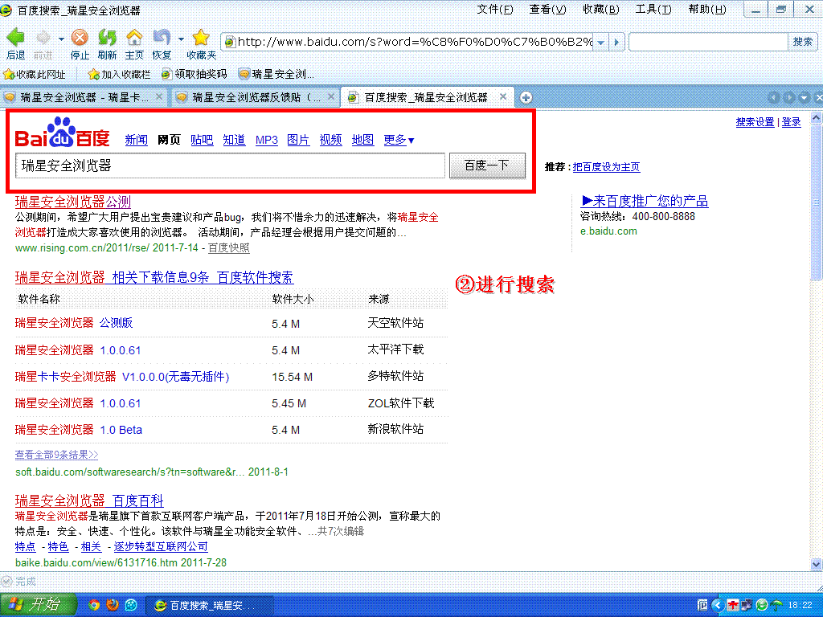
Task: Click the address bar Go arrow
Action: click(x=617, y=42)
